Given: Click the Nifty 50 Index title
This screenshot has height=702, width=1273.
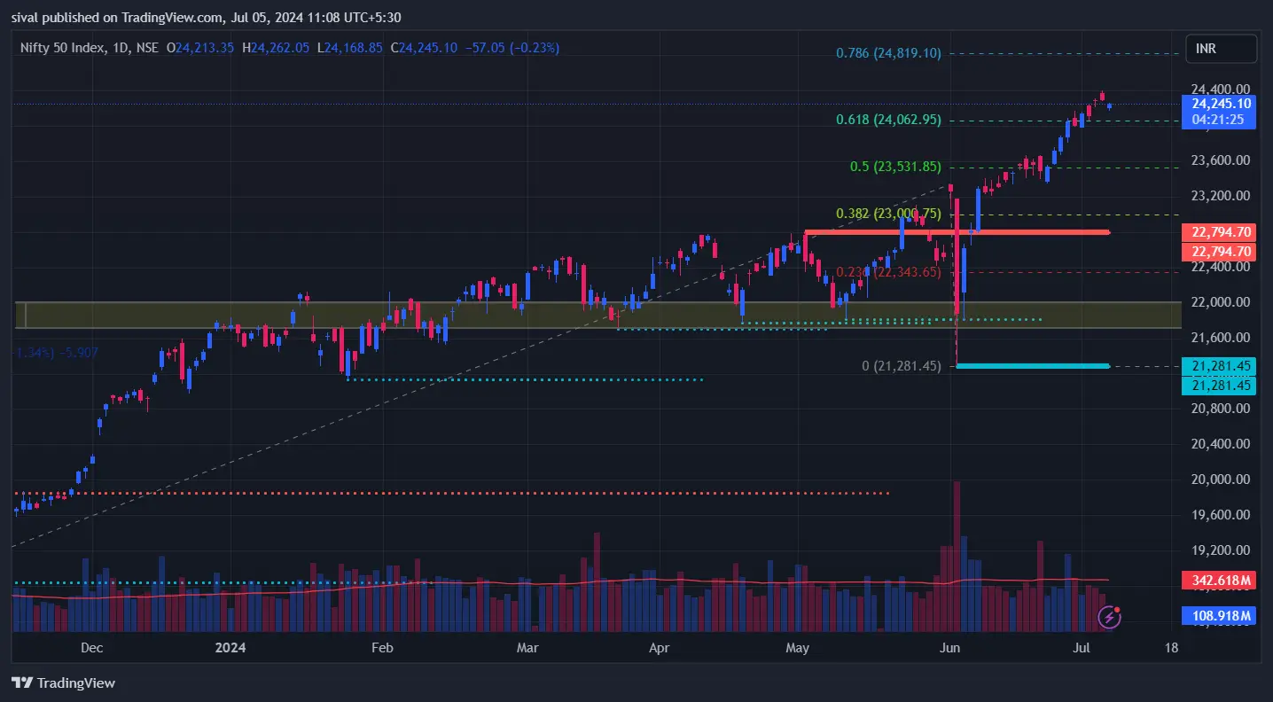Looking at the screenshot, I should pyautogui.click(x=60, y=48).
